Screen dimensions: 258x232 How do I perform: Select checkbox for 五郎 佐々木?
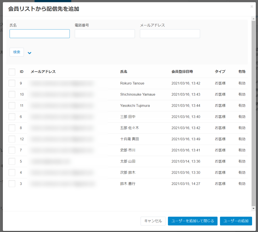[12, 128]
